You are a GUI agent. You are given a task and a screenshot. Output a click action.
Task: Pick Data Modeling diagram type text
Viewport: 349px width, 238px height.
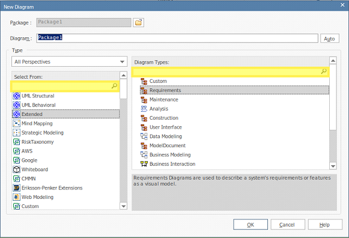pos(166,136)
